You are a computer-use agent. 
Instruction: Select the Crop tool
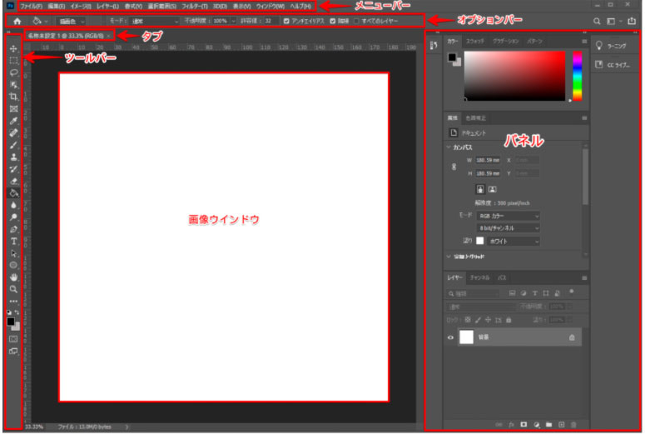tap(13, 97)
